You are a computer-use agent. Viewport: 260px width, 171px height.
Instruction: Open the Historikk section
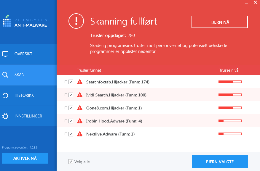tap(28, 96)
